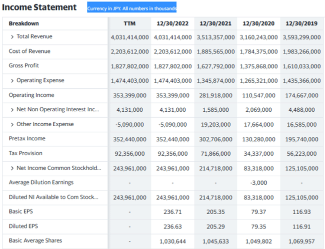Click the TTM column header

129,24
